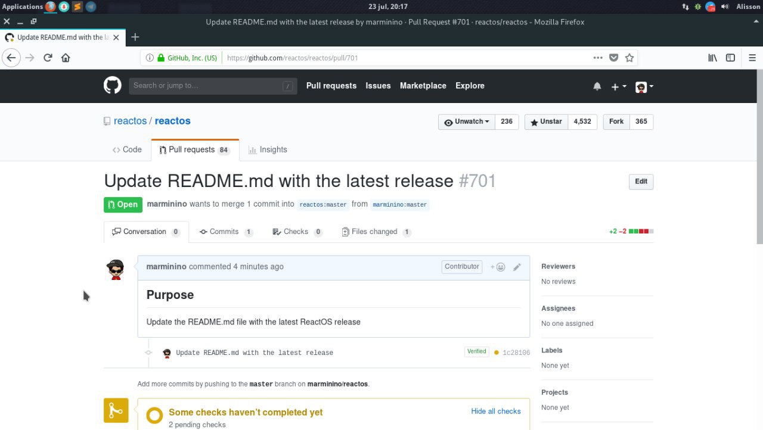Toggle the Firefox sidebar view
Viewport: 763px width, 430px height.
730,58
